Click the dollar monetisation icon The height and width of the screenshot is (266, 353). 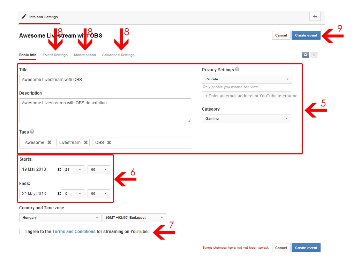tap(314, 55)
